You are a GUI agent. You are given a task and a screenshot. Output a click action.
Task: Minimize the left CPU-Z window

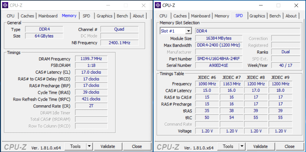(x=108, y=5)
